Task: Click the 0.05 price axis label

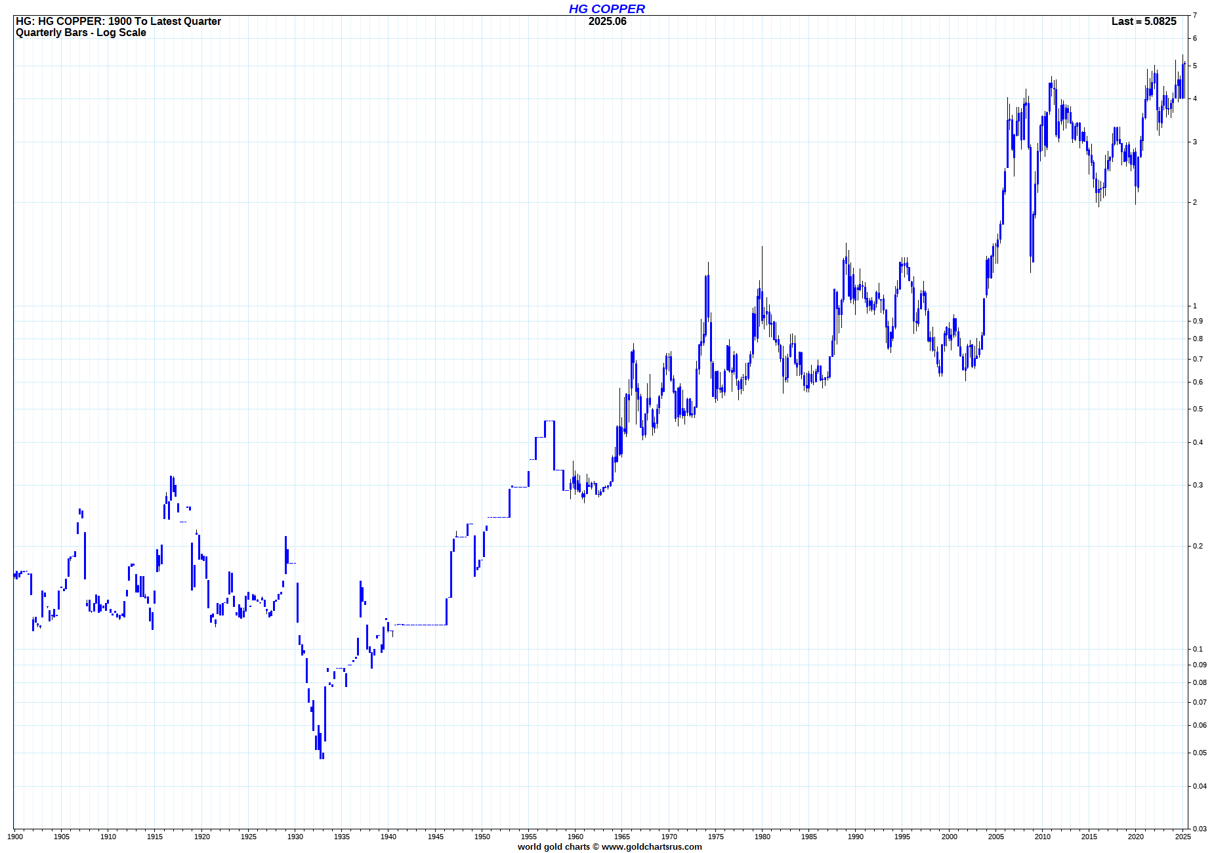Action: (x=1200, y=753)
